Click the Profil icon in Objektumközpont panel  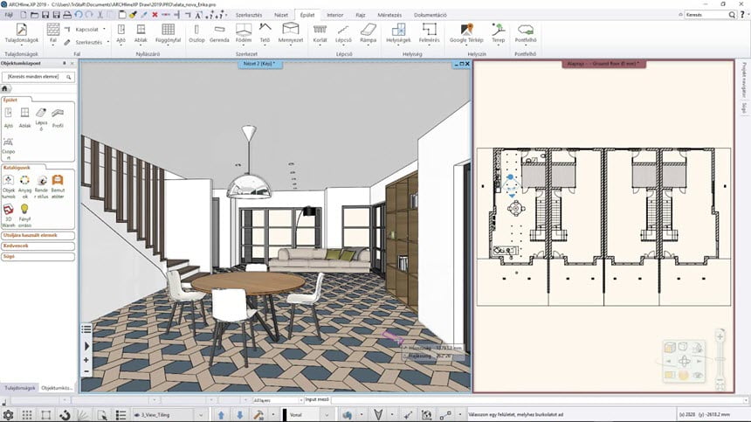[58, 117]
